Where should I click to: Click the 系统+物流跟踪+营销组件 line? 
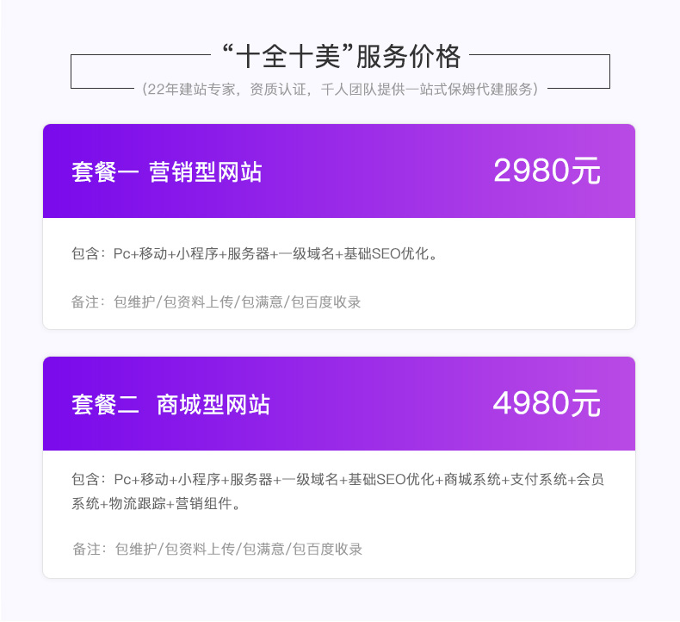click(156, 503)
